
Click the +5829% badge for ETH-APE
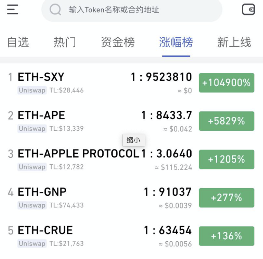click(227, 121)
